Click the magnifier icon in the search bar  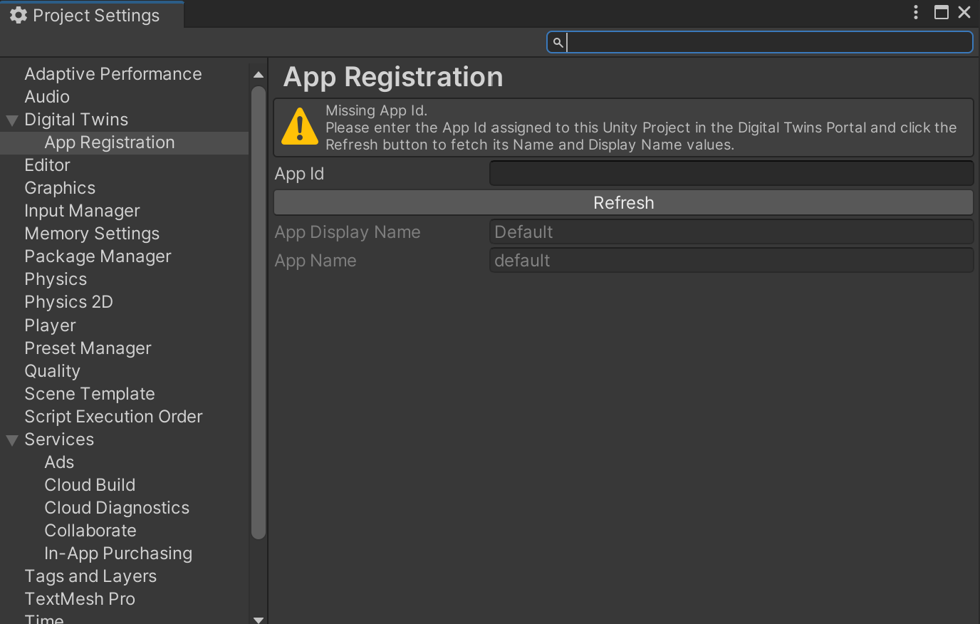[558, 42]
